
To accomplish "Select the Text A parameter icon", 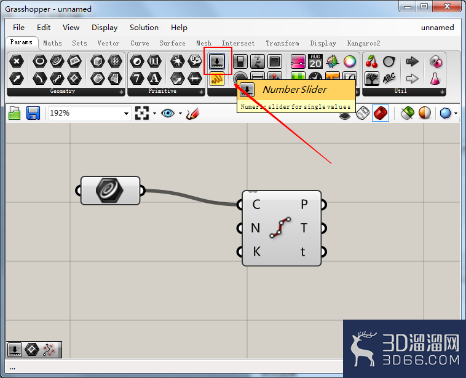I will tap(154, 79).
